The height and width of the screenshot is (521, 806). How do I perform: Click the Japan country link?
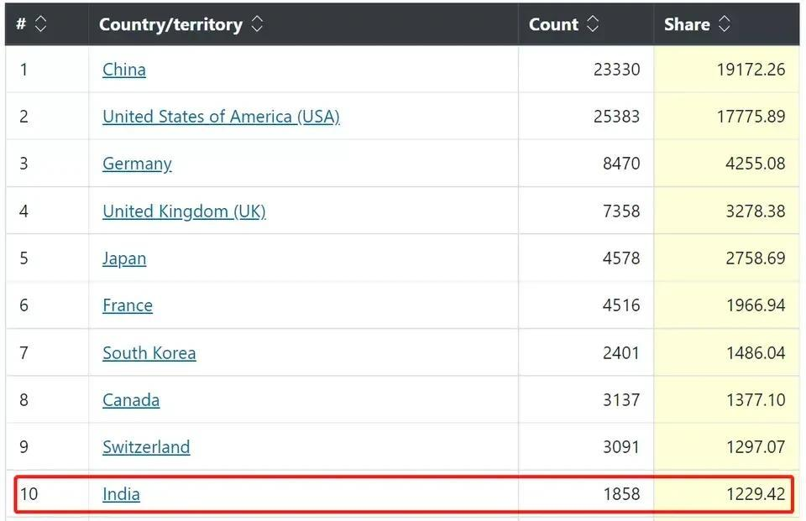point(124,258)
